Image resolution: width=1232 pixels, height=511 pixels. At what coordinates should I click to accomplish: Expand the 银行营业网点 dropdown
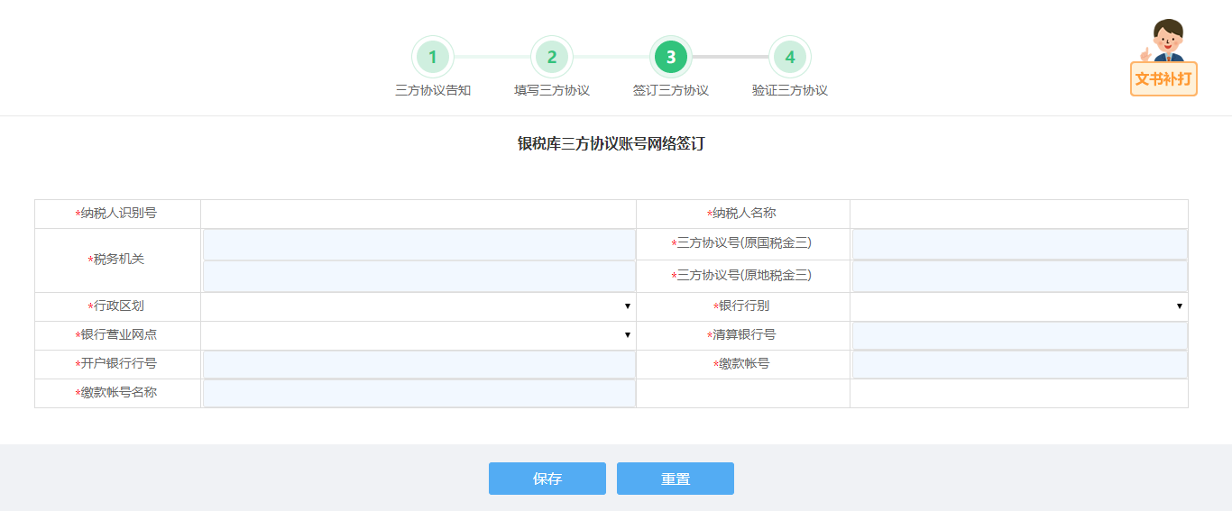point(418,335)
